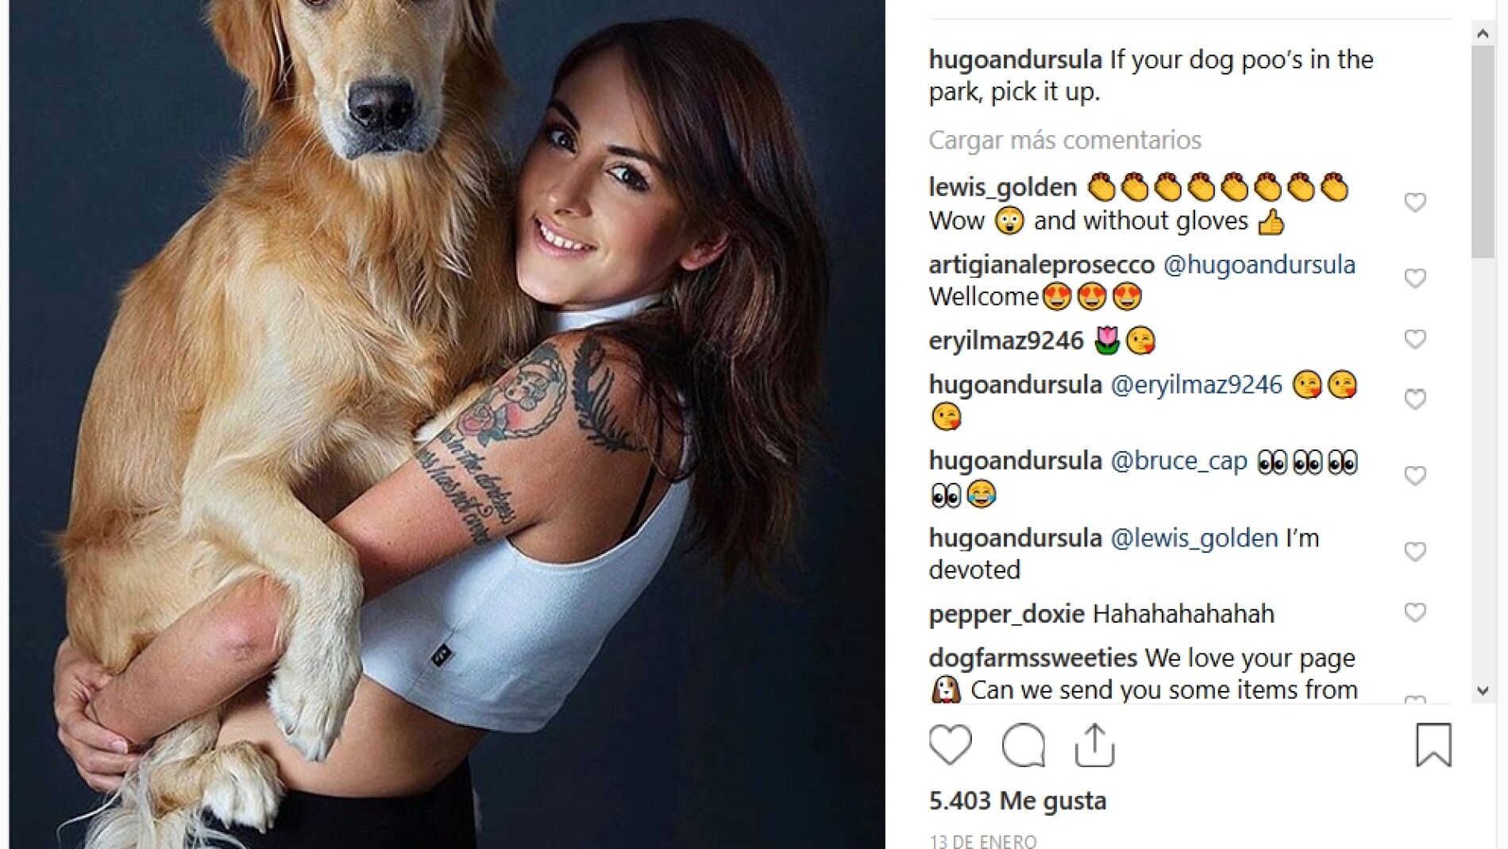Expand comments via Cargar más comentarios
Image resolution: width=1508 pixels, height=849 pixels.
tap(1065, 141)
